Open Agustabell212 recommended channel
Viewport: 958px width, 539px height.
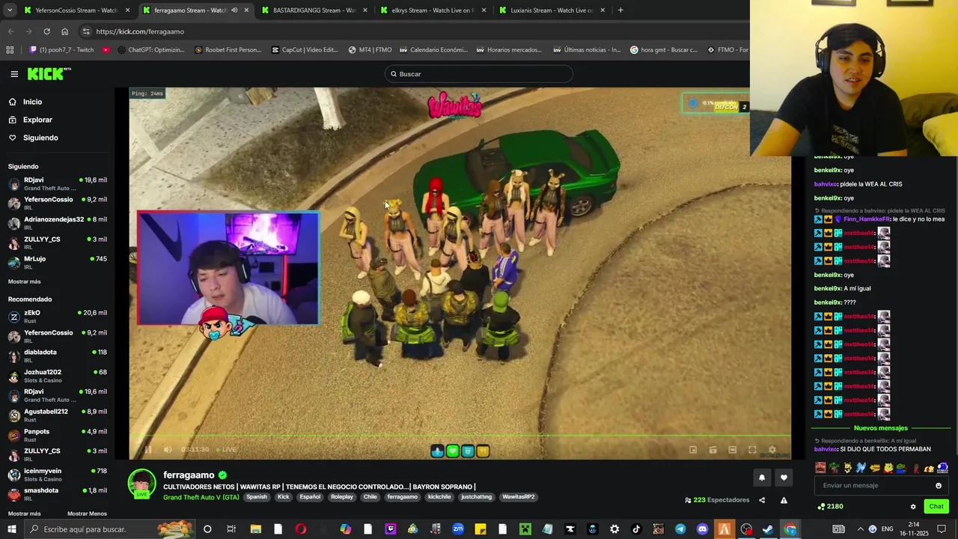(x=57, y=415)
